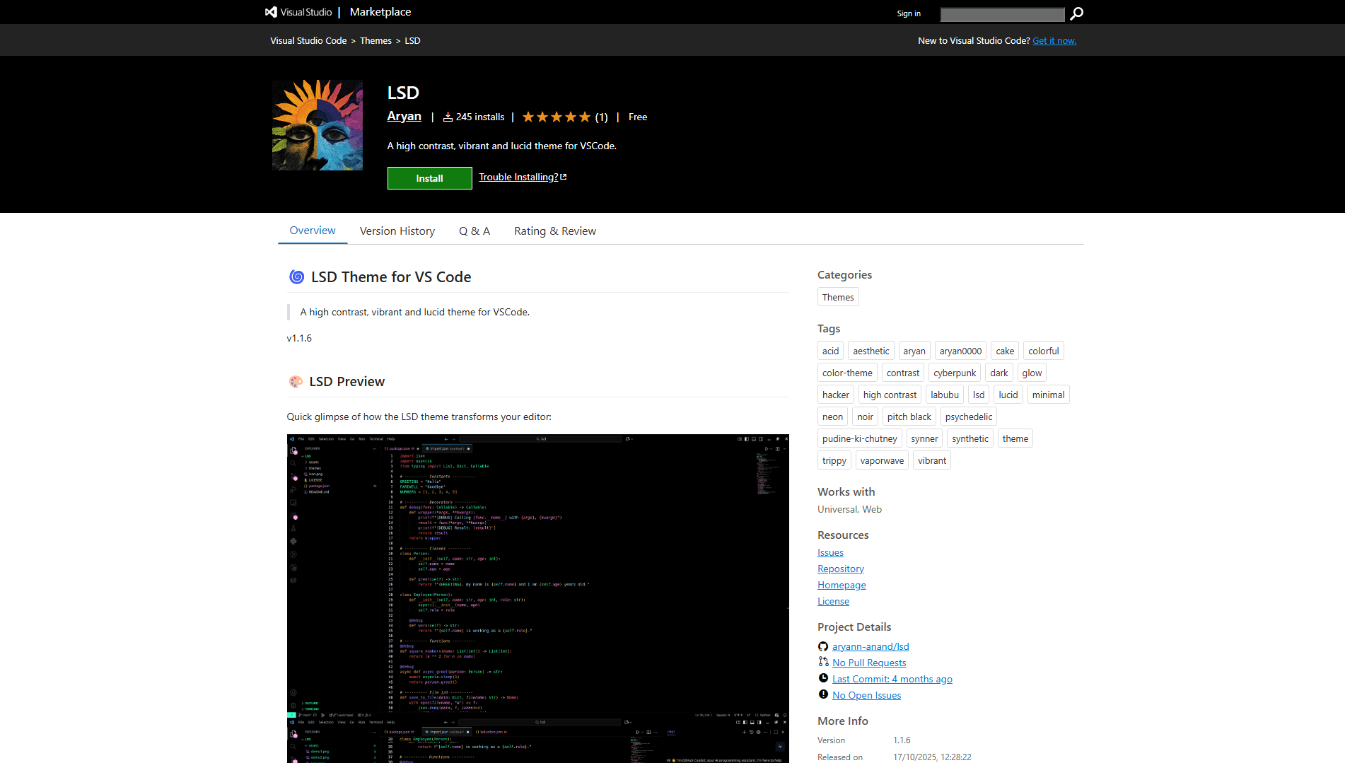Click Sign in
This screenshot has height=763, width=1345.
pyautogui.click(x=909, y=13)
